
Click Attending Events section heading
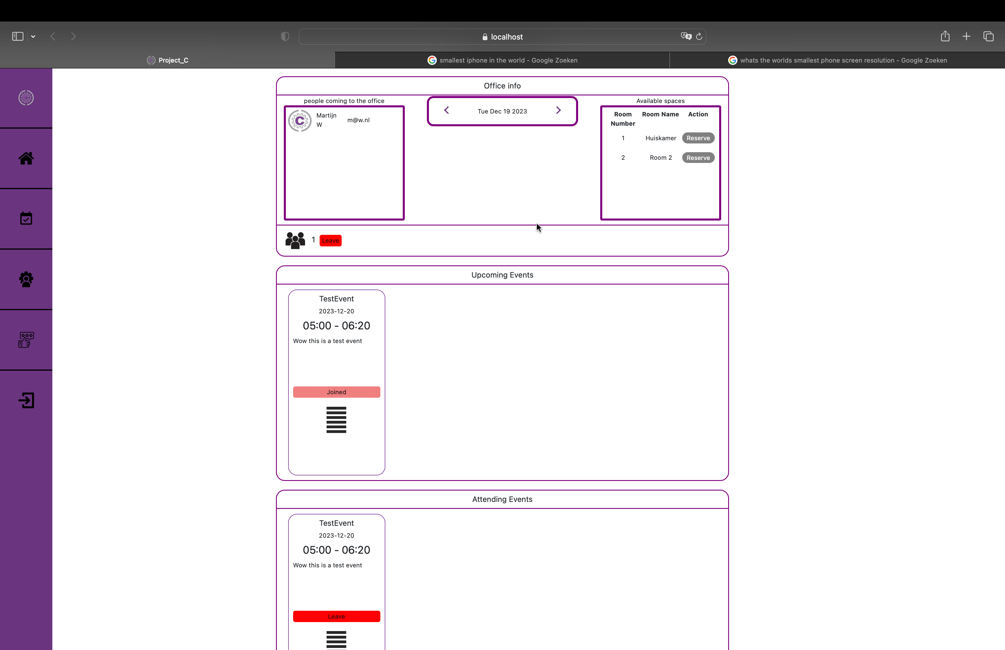pos(502,499)
